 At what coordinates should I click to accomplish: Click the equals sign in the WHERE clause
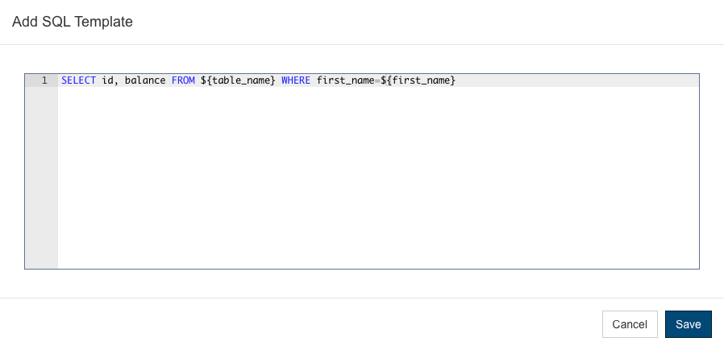tap(377, 80)
